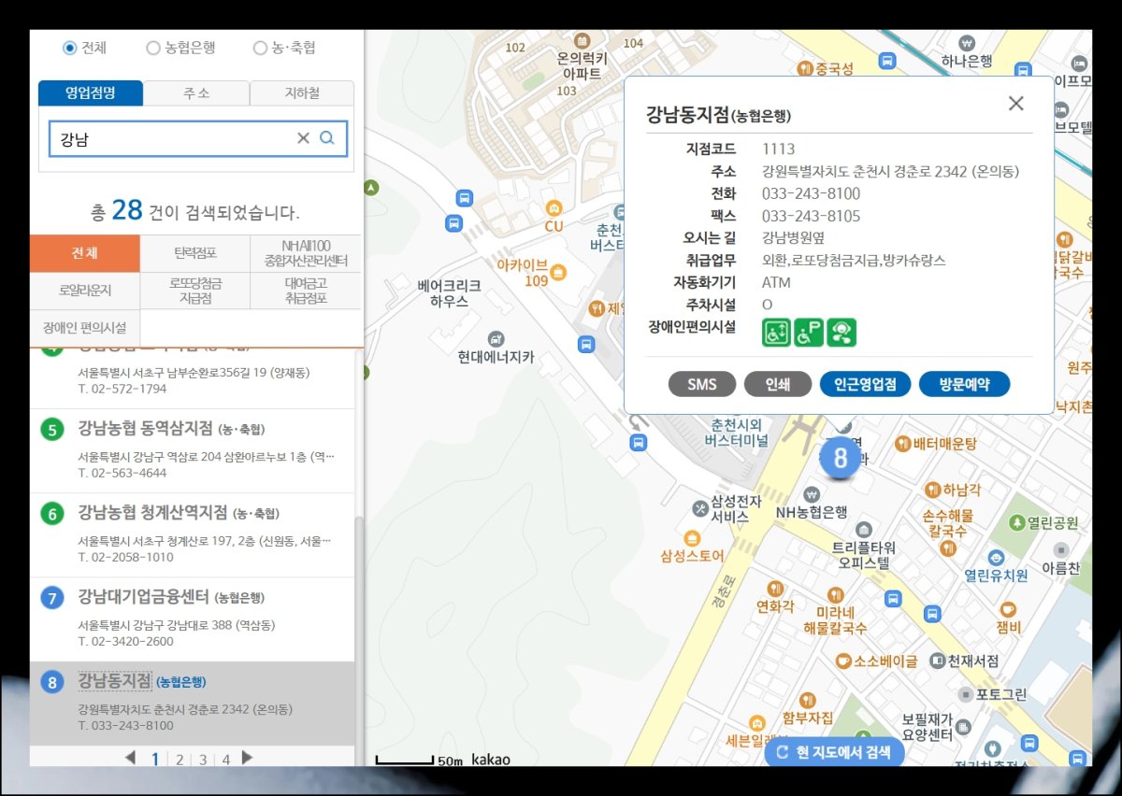Filter by 로또당첨금 지급점
The height and width of the screenshot is (796, 1122).
tap(194, 291)
